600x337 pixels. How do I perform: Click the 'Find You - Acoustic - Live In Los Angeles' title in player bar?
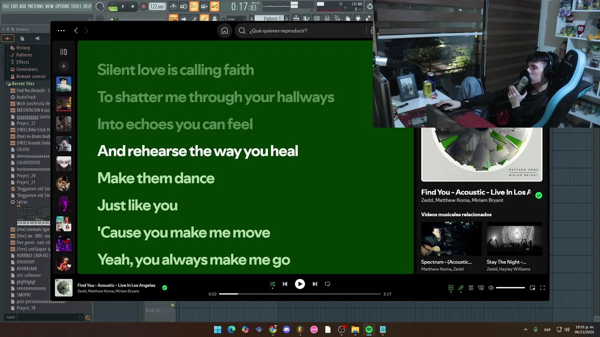pos(116,285)
